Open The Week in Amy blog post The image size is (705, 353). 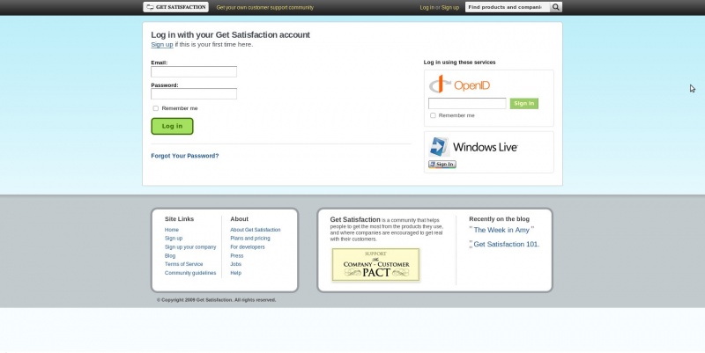[x=501, y=230]
